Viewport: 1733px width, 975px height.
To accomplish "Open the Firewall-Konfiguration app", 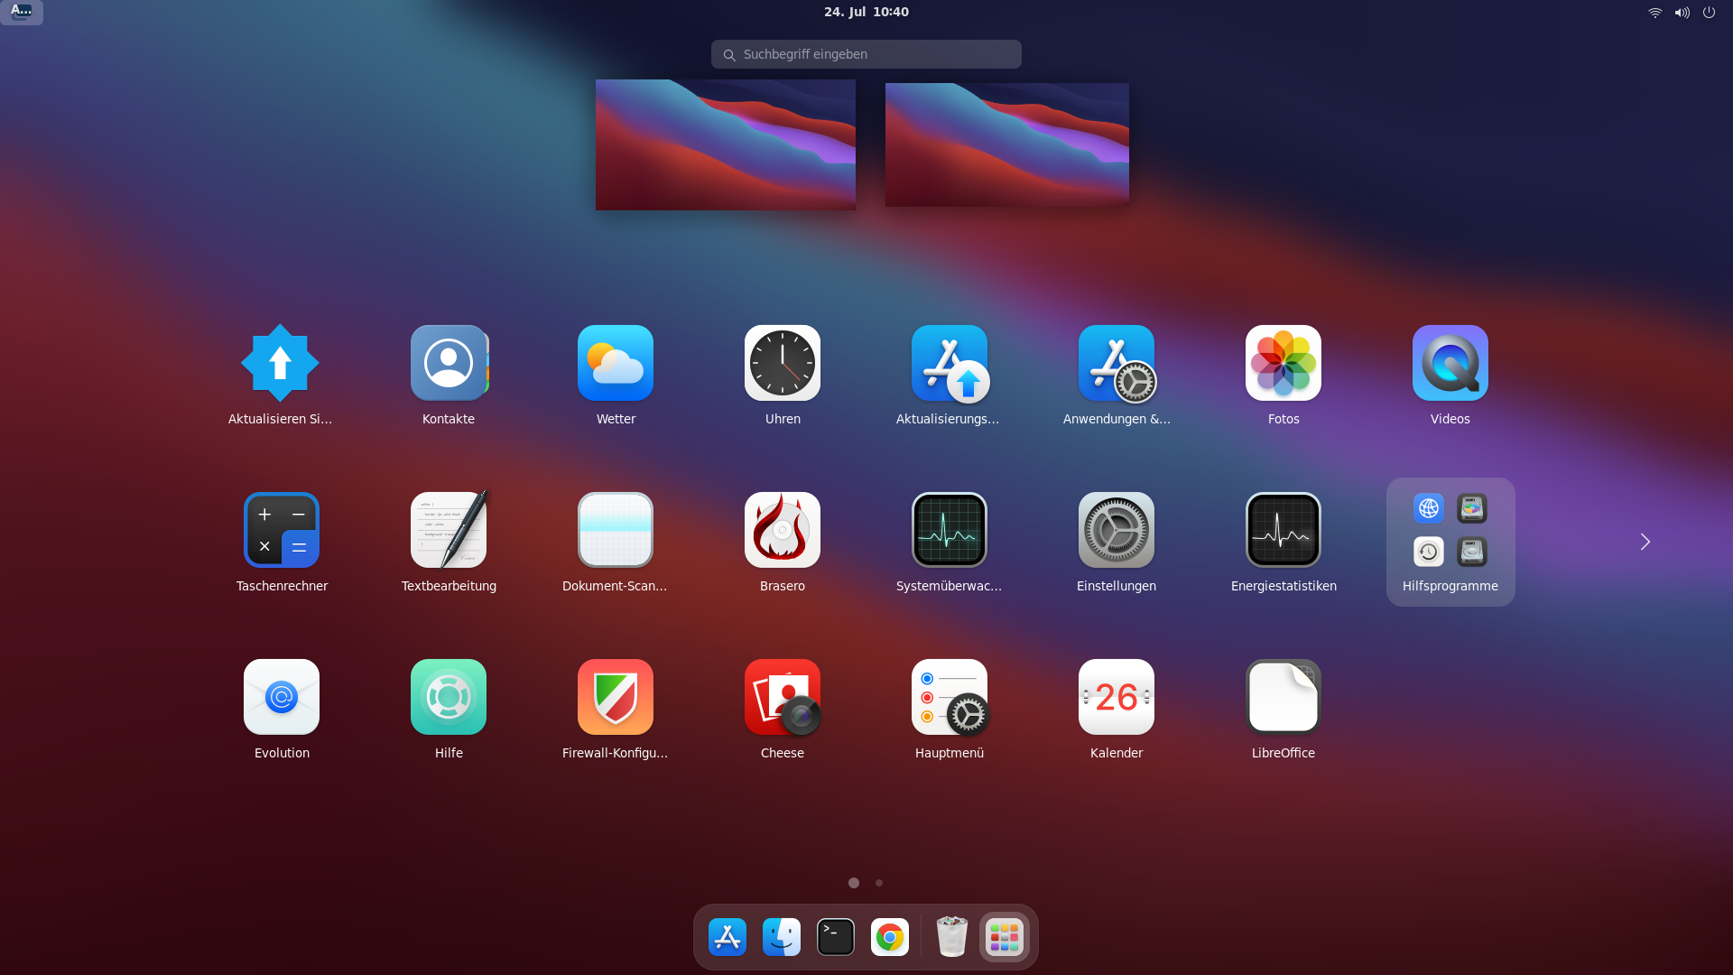I will pyautogui.click(x=616, y=697).
